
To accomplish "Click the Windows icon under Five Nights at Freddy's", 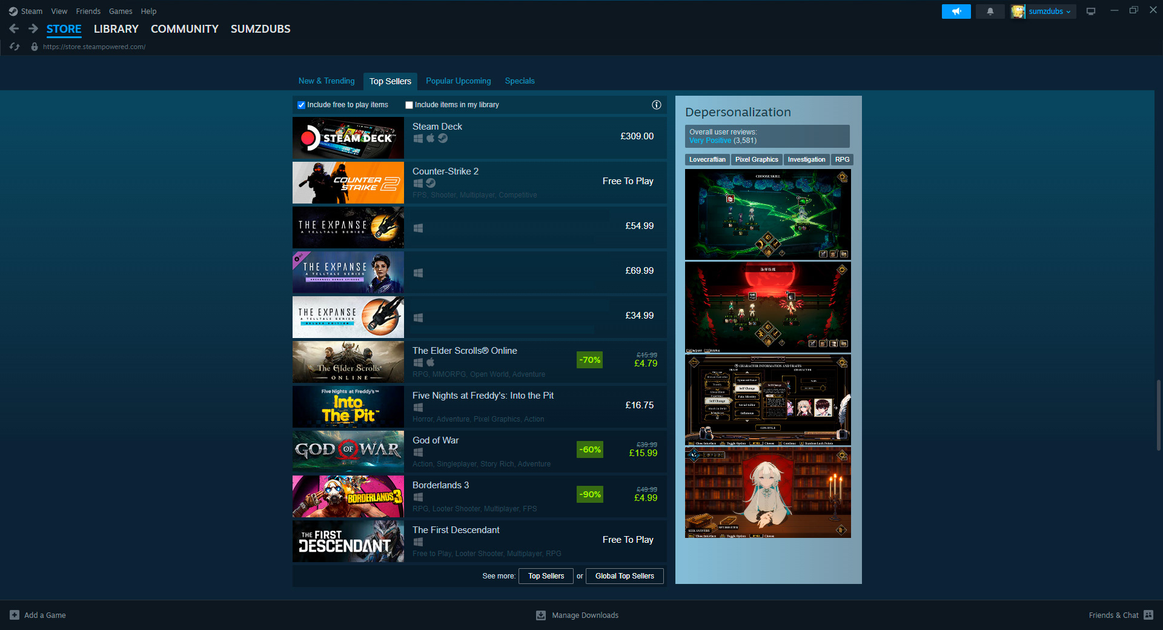I will coord(418,407).
